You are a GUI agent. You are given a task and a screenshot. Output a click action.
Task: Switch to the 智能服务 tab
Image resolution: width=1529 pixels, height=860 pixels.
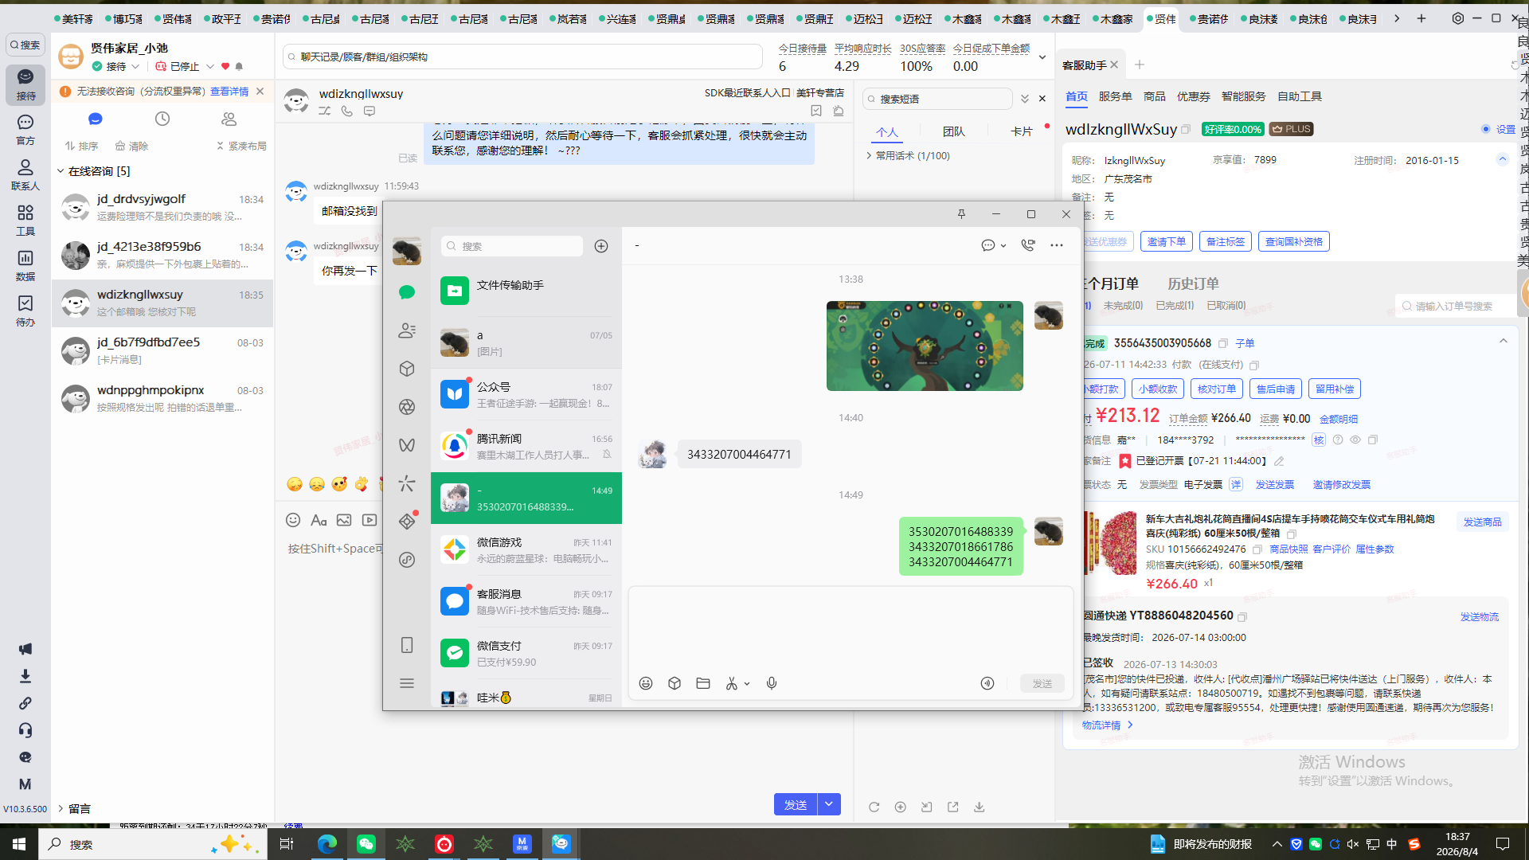pyautogui.click(x=1243, y=96)
